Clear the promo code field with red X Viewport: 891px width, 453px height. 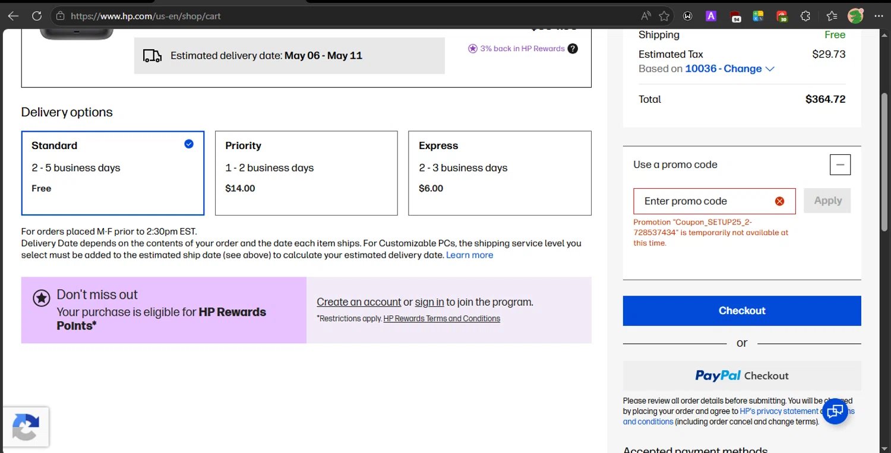pyautogui.click(x=780, y=201)
